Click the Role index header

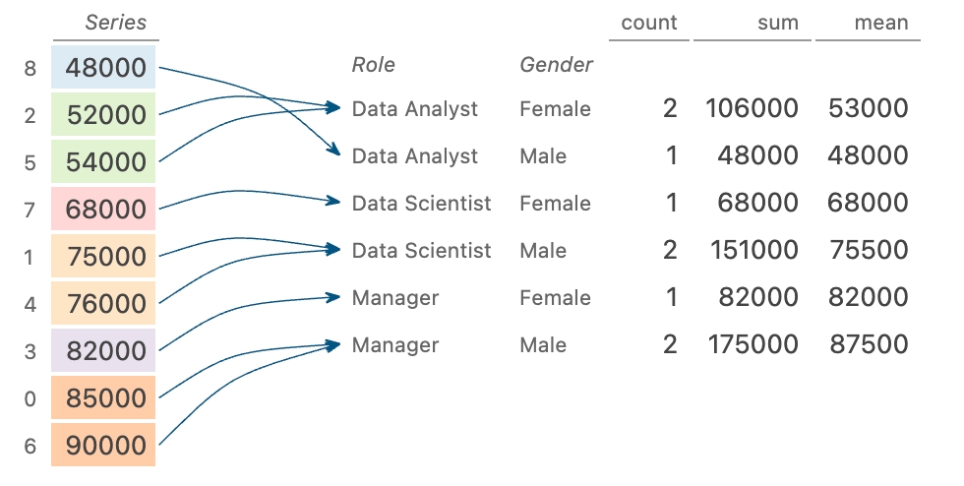coord(374,66)
